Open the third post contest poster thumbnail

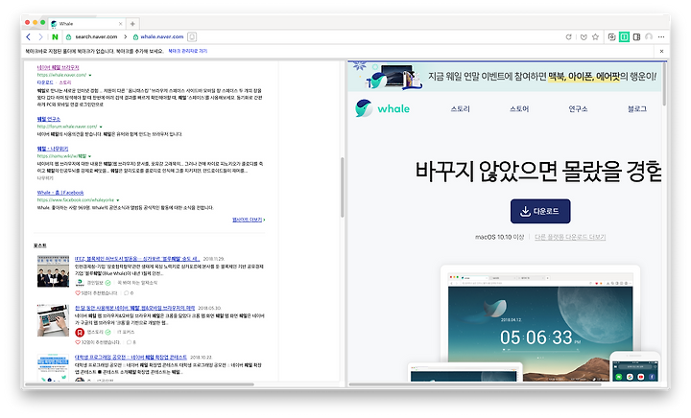click(x=53, y=367)
